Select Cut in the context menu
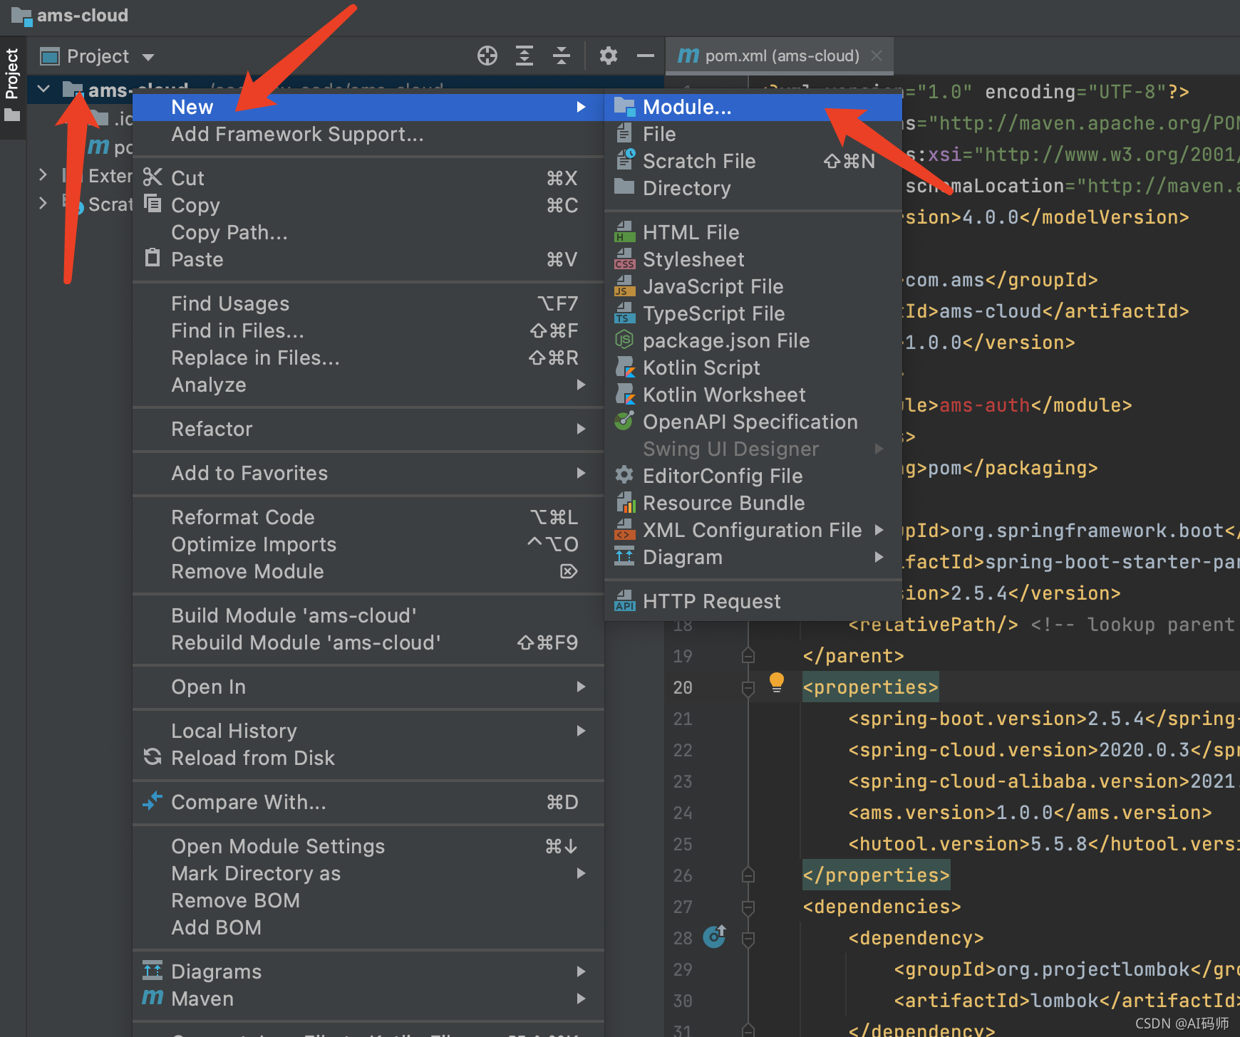The width and height of the screenshot is (1240, 1037). tap(368, 178)
